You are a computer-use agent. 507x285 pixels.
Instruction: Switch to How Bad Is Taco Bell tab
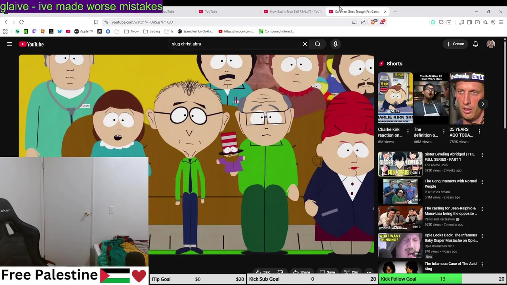[292, 11]
